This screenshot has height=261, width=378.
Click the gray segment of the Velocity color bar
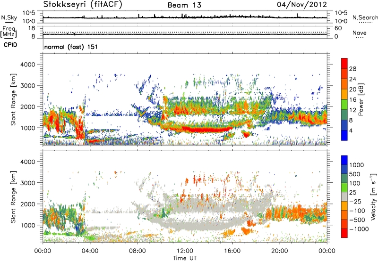pyautogui.click(x=344, y=197)
